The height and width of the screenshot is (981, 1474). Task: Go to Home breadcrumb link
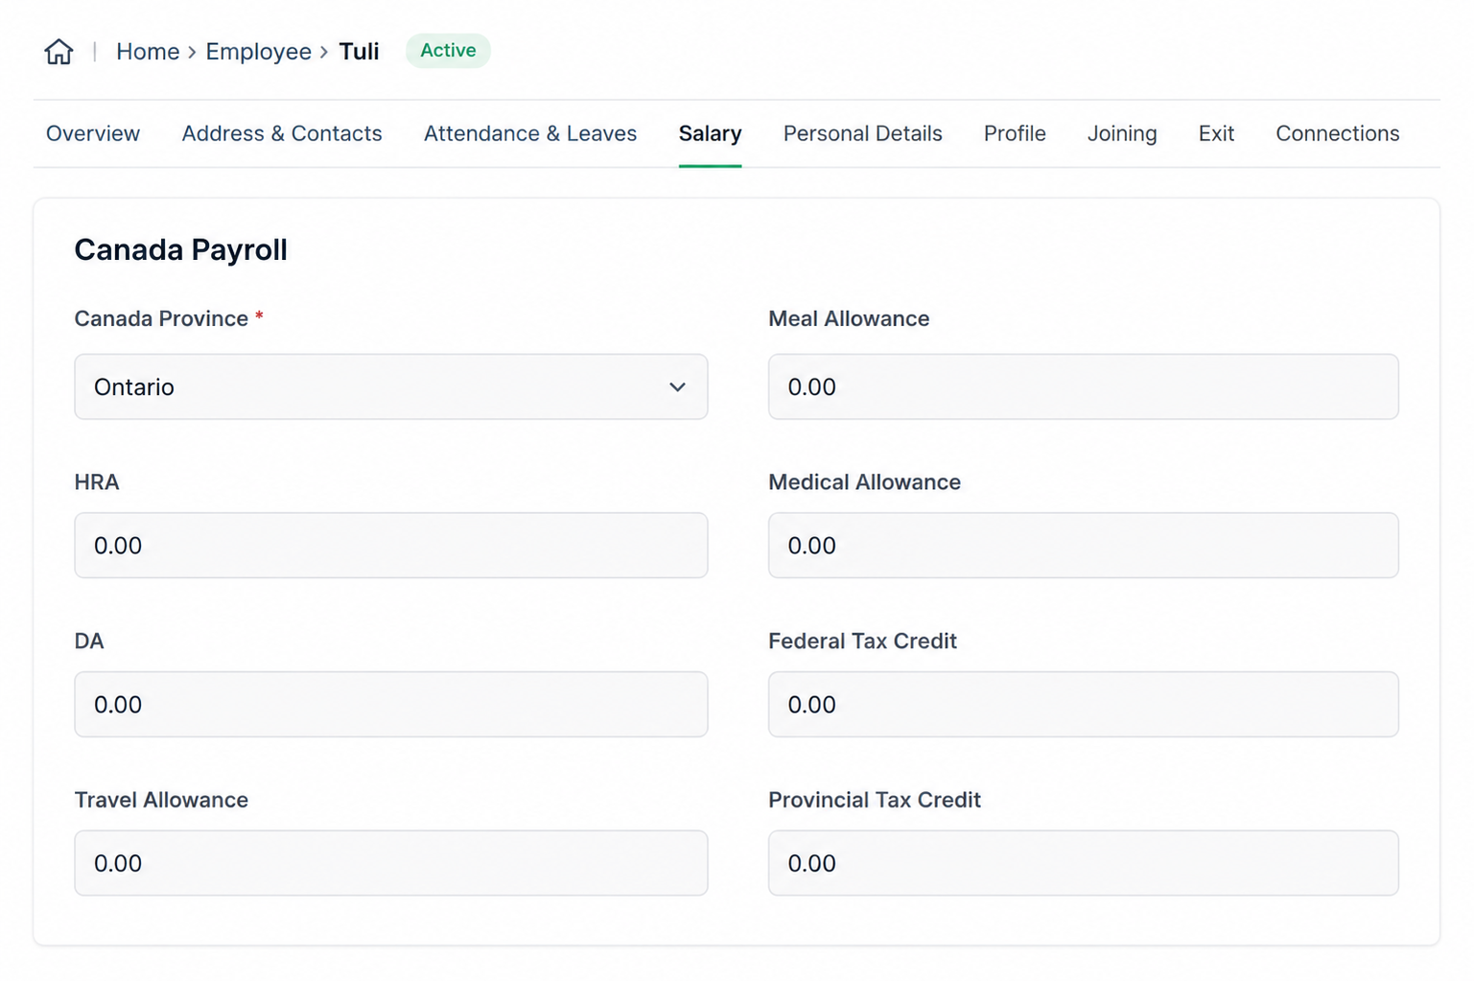[x=148, y=51]
